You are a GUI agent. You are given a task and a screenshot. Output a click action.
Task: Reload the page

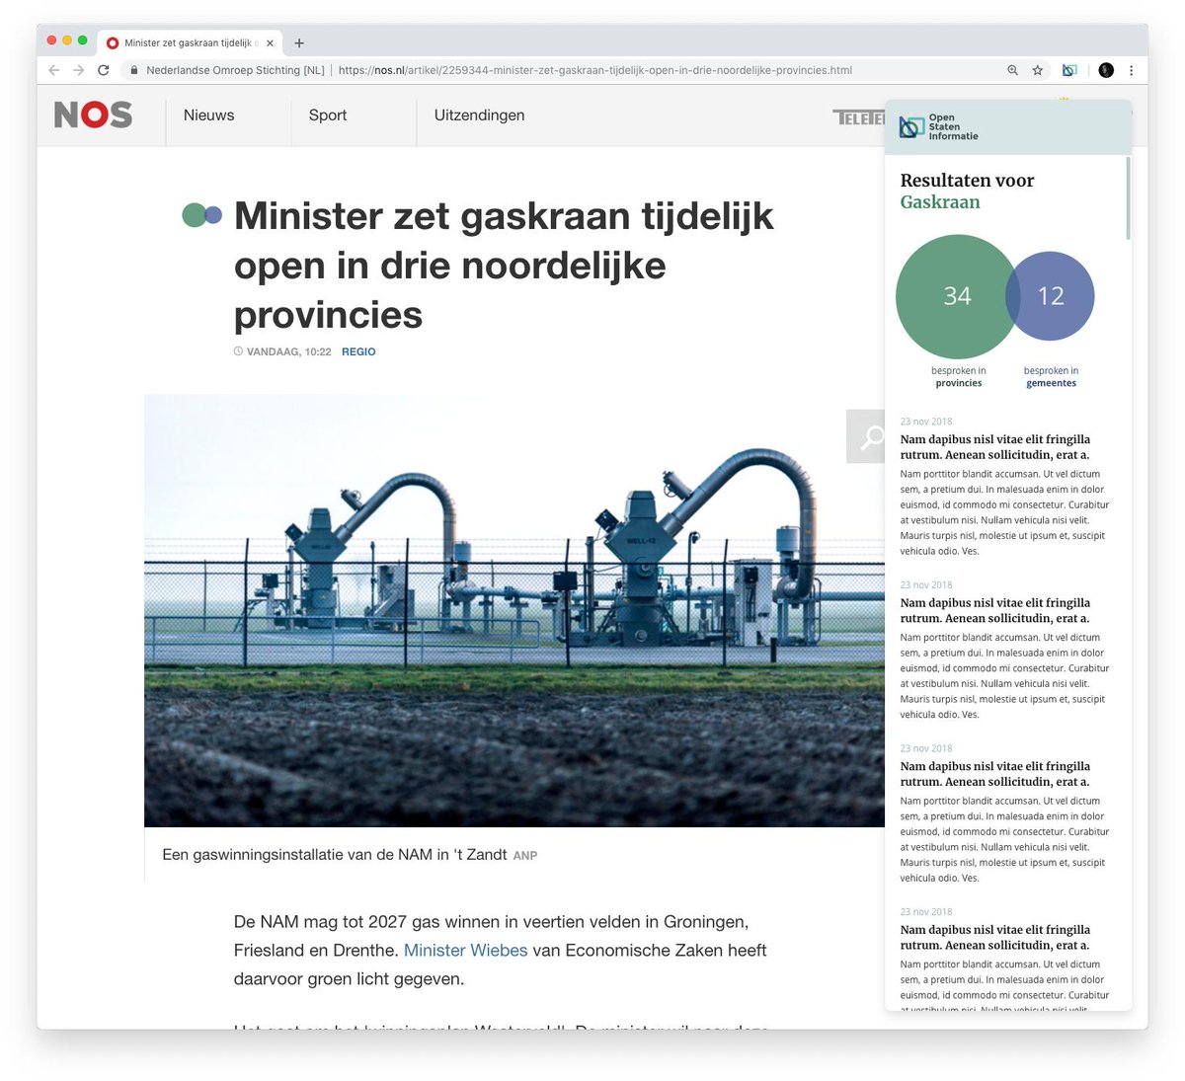coord(104,70)
